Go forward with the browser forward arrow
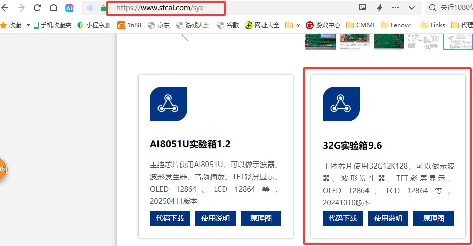This screenshot has height=246, width=473. tap(21, 8)
